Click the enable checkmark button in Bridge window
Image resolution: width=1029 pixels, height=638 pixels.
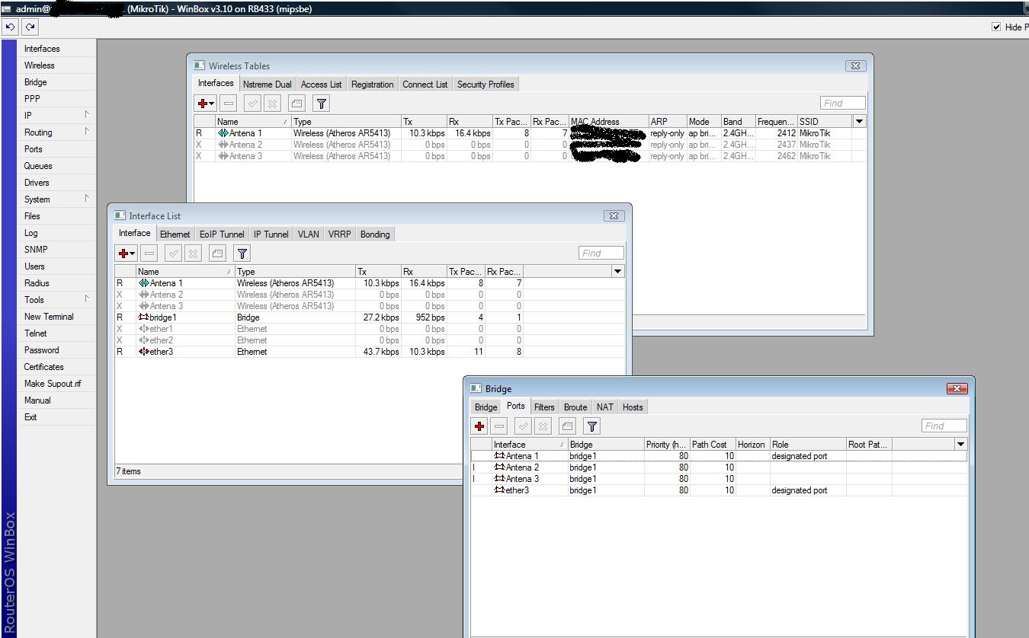click(524, 426)
